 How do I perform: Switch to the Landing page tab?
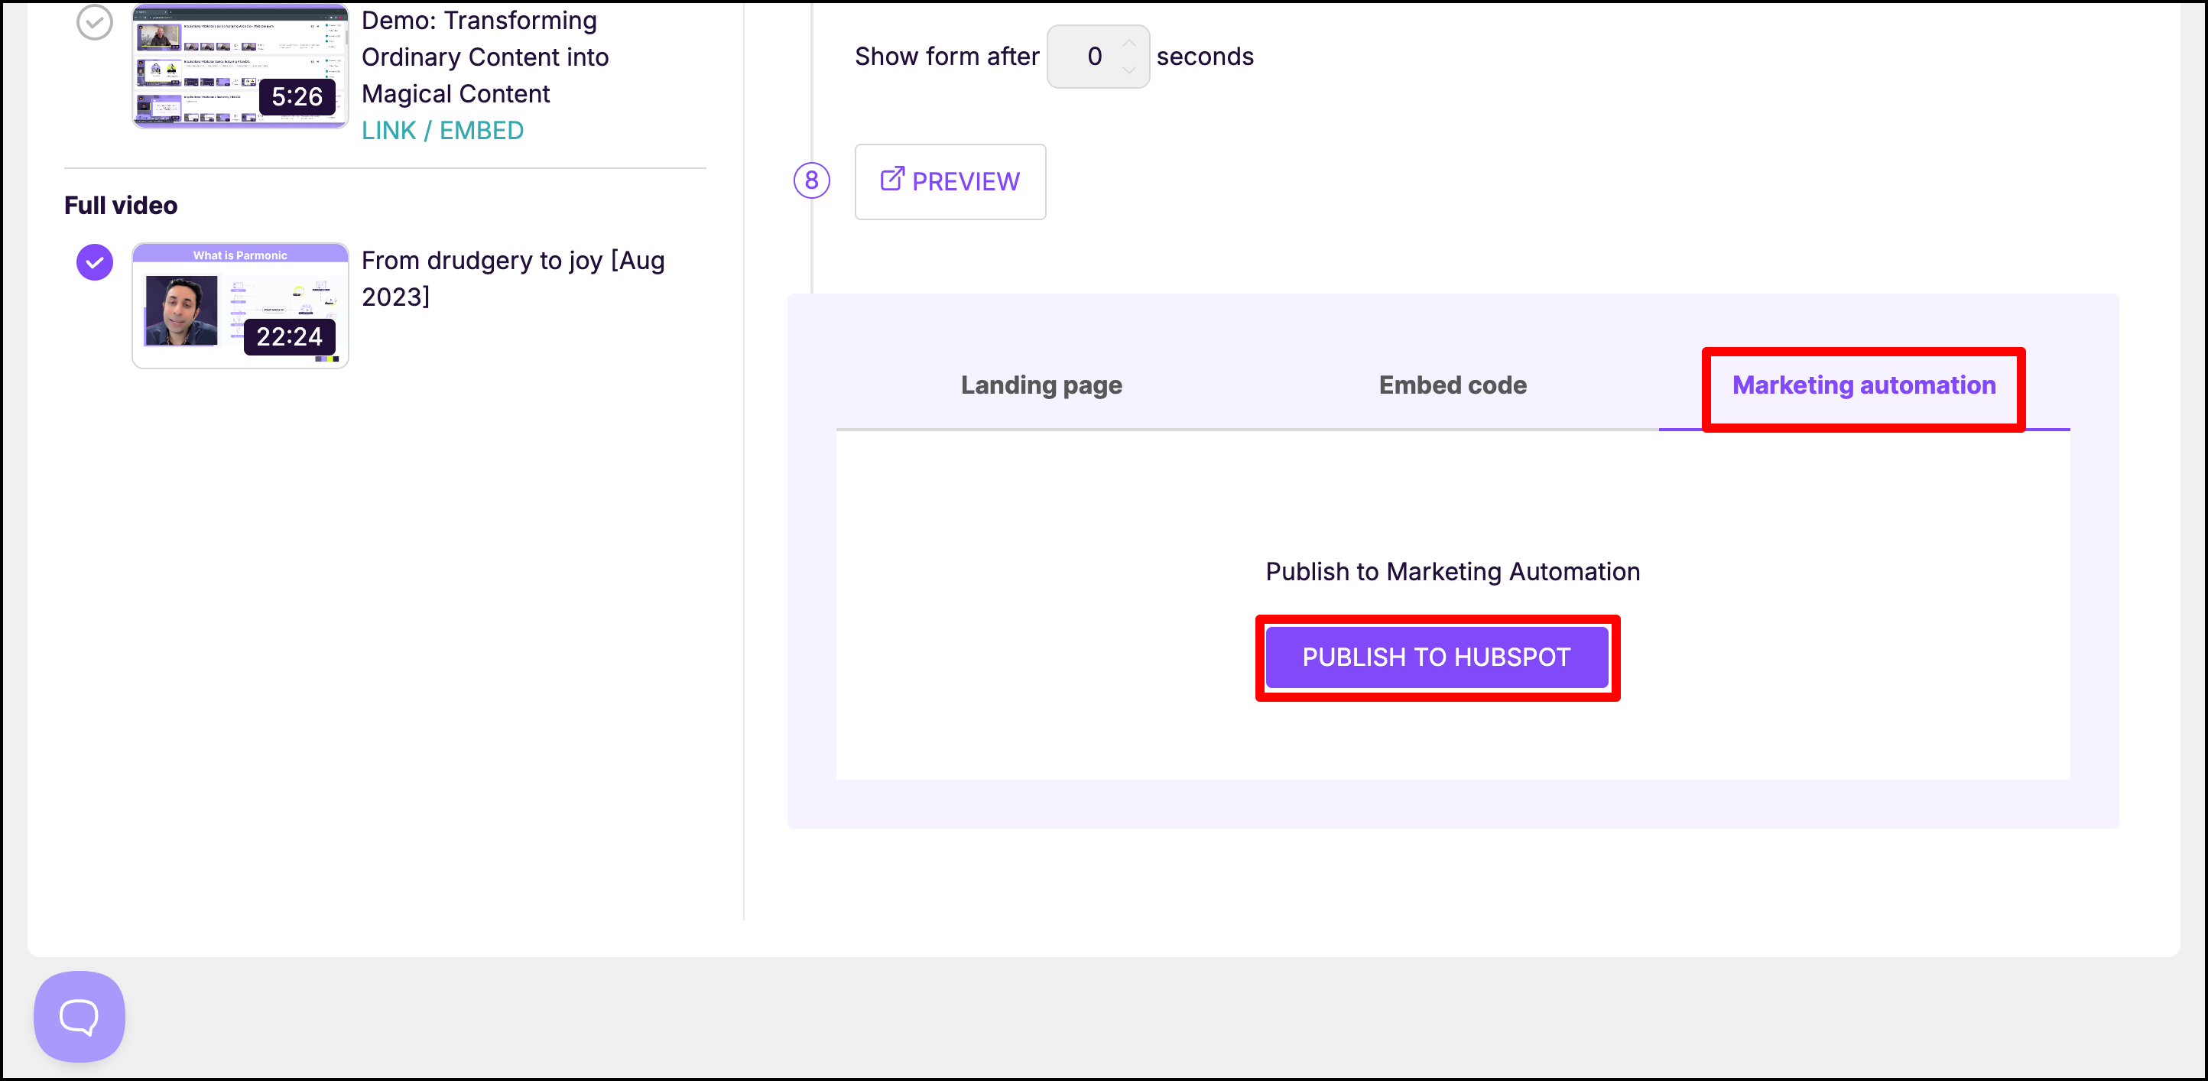pyautogui.click(x=1041, y=386)
